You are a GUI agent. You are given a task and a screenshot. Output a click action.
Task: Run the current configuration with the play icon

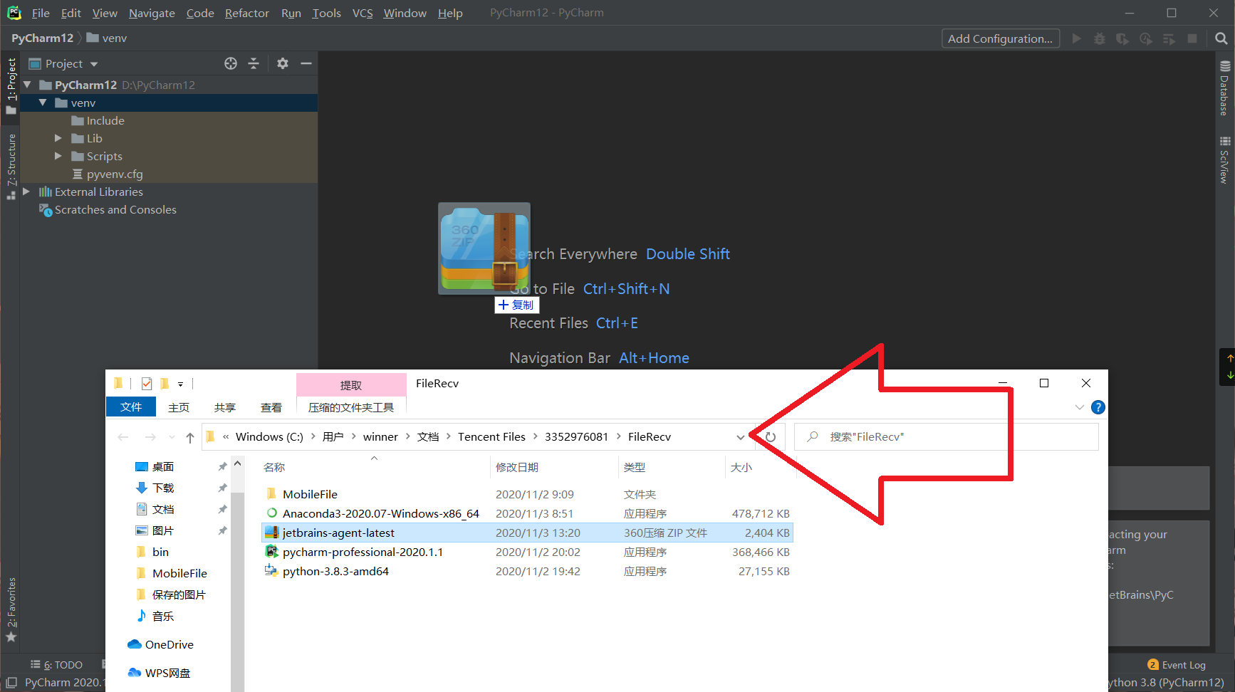1076,38
